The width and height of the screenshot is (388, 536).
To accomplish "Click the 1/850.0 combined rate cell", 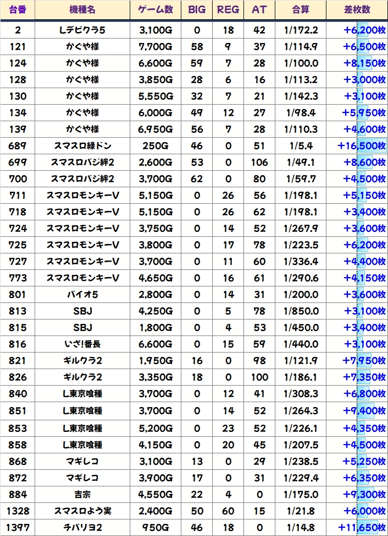I will click(x=301, y=311).
